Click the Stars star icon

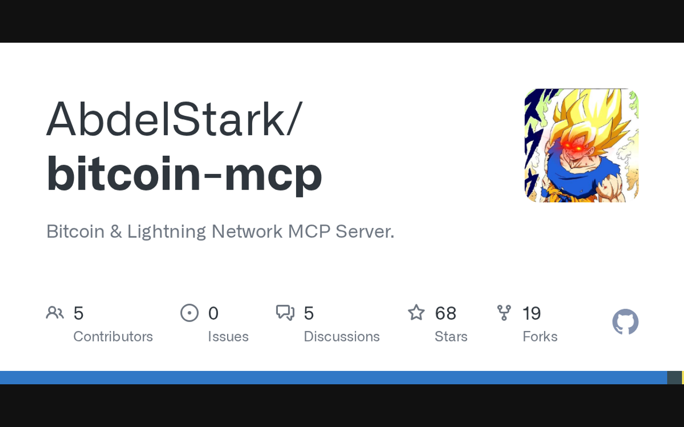click(x=416, y=313)
